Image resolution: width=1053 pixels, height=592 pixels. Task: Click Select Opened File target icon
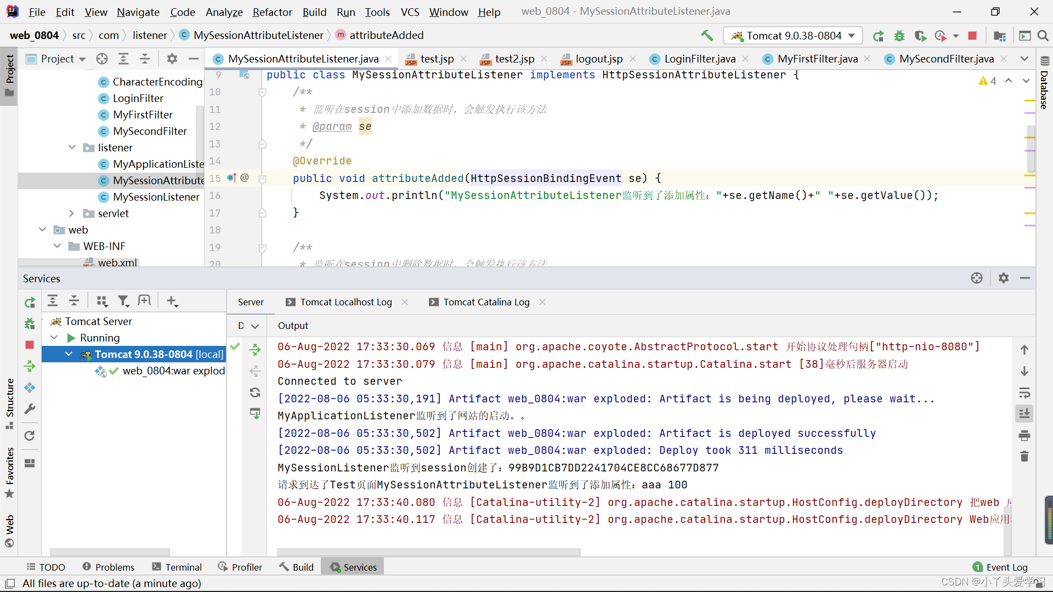pos(102,59)
